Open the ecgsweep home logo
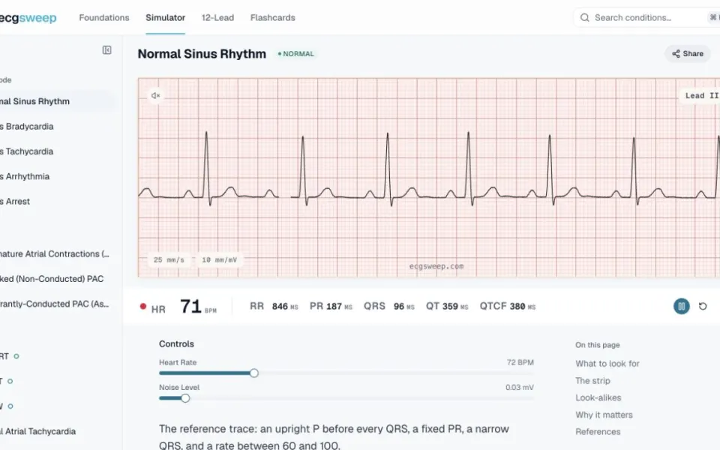 coord(28,18)
